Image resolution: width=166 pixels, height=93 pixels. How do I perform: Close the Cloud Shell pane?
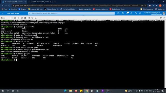coord(164,18)
